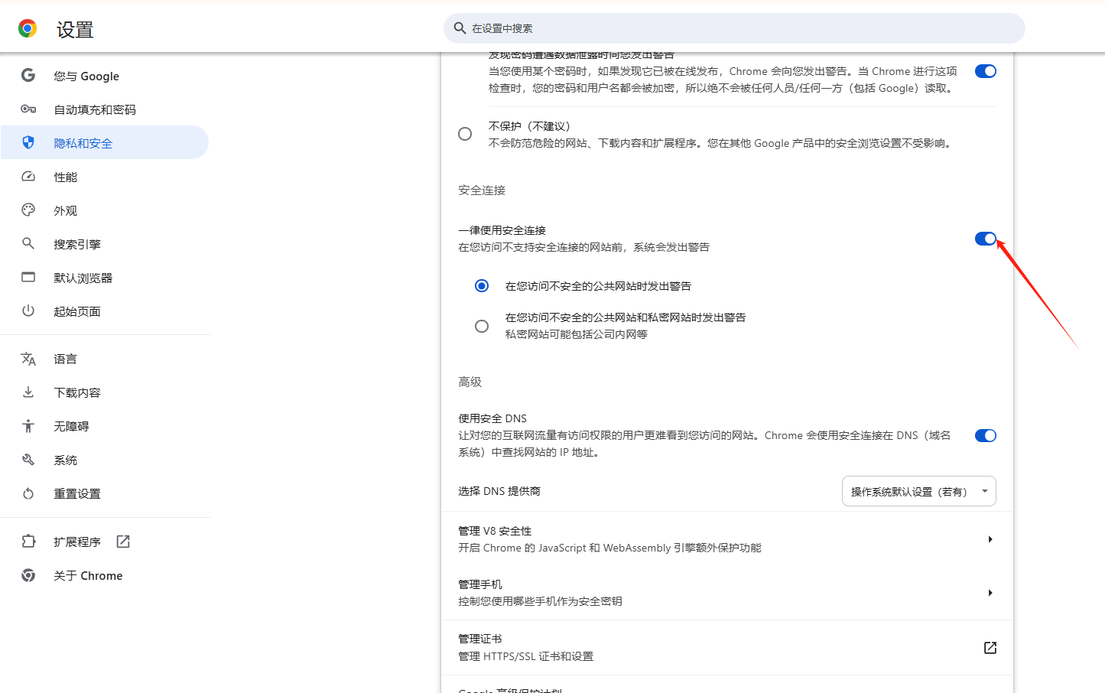Open the 关于 Chrome page
1105x693 pixels.
[105, 575]
